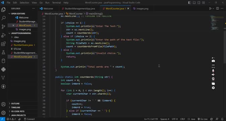This screenshot has width=226, height=121.
Task: Change UTF-8 file encoding
Action: click(175, 119)
